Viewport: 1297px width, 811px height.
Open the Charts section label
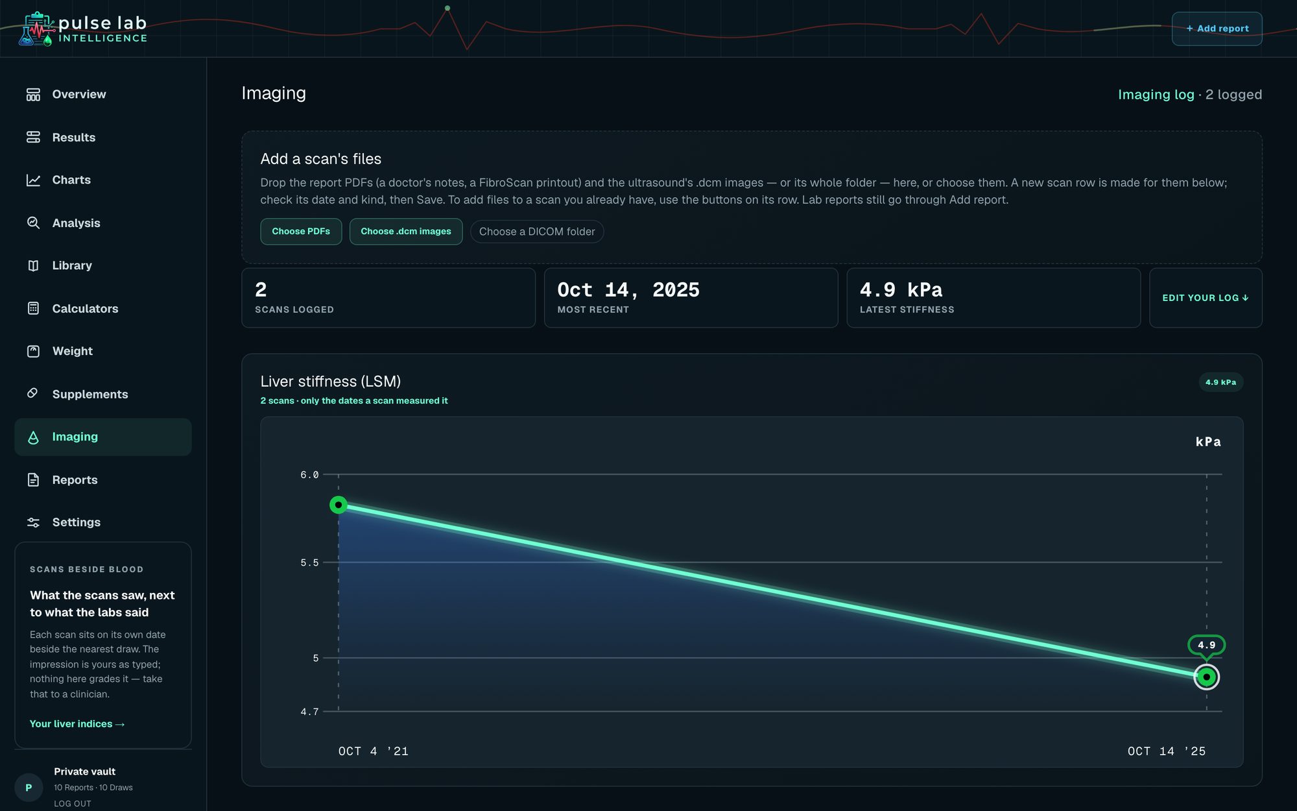tap(71, 180)
